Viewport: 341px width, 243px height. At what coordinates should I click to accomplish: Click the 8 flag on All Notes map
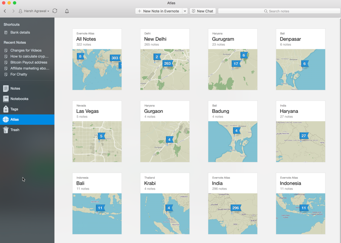pos(80,57)
